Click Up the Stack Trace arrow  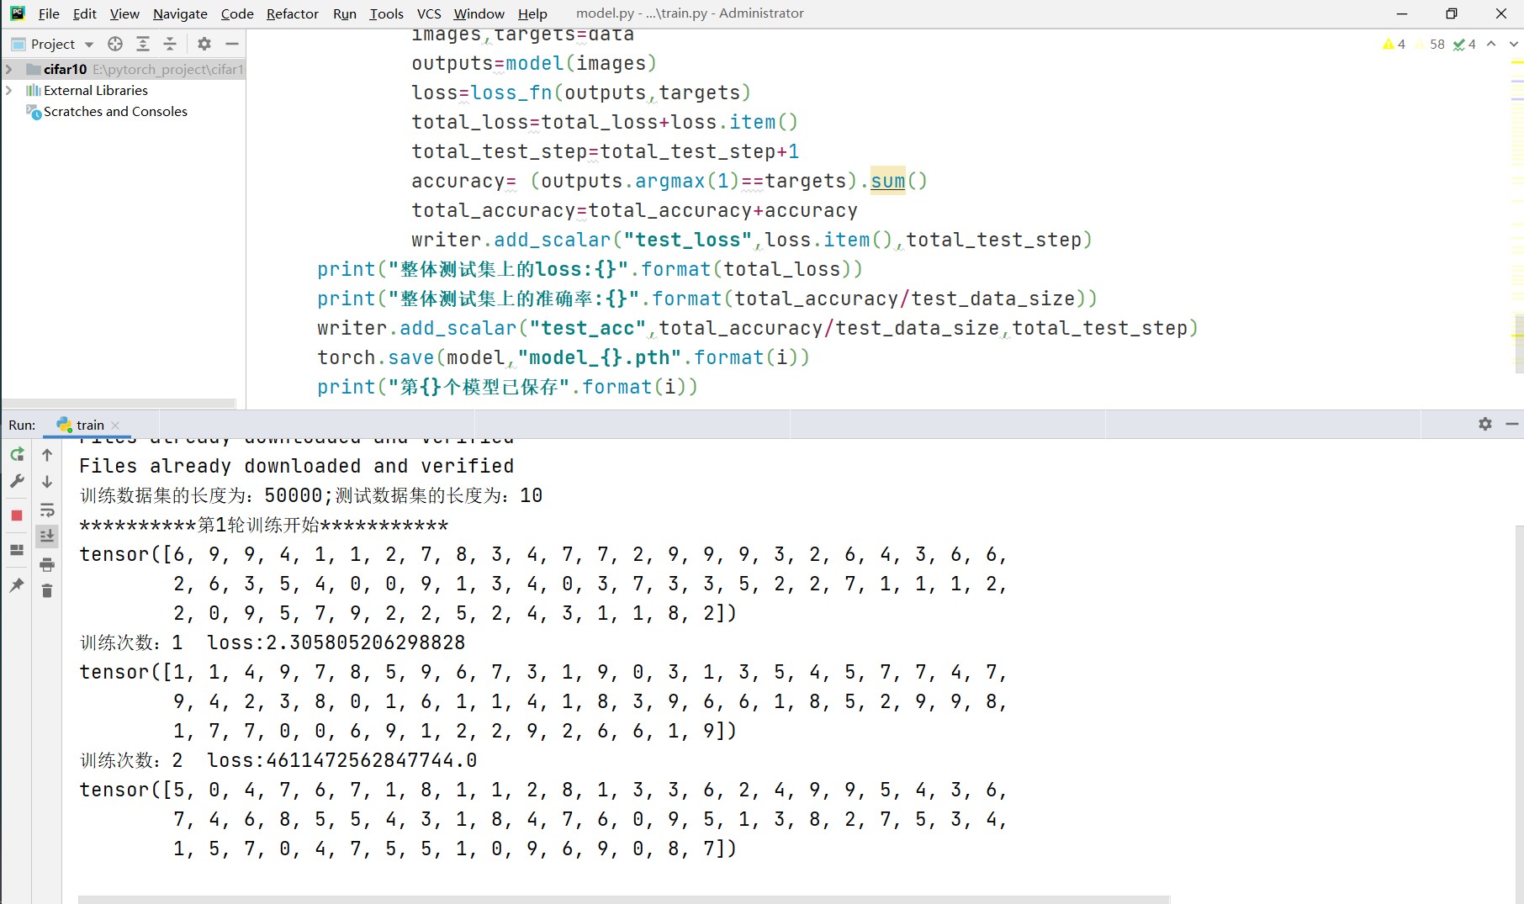click(47, 455)
